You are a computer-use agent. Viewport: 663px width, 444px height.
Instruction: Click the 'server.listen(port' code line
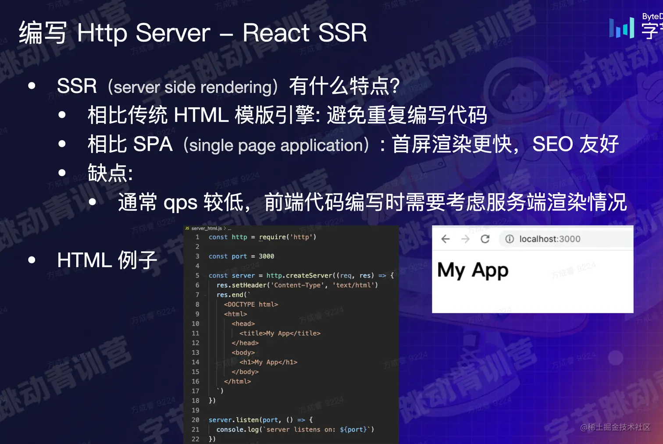tap(260, 420)
